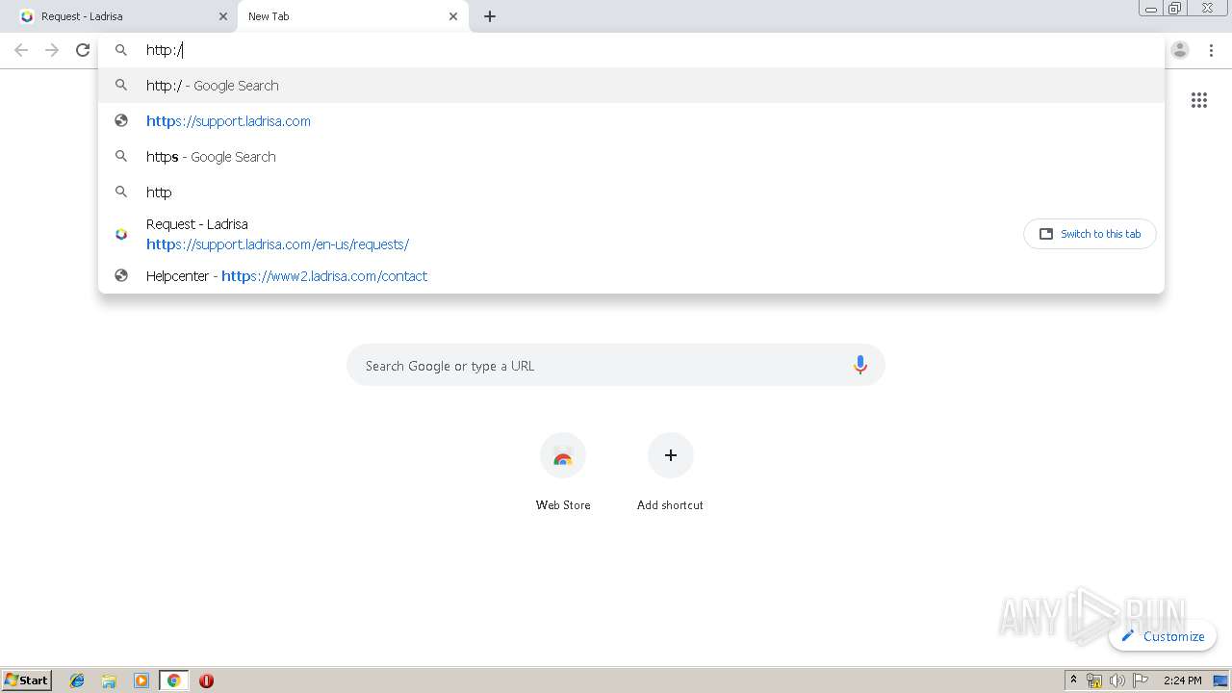Open Chrome three-dot menu
The height and width of the screenshot is (693, 1232).
(1211, 50)
